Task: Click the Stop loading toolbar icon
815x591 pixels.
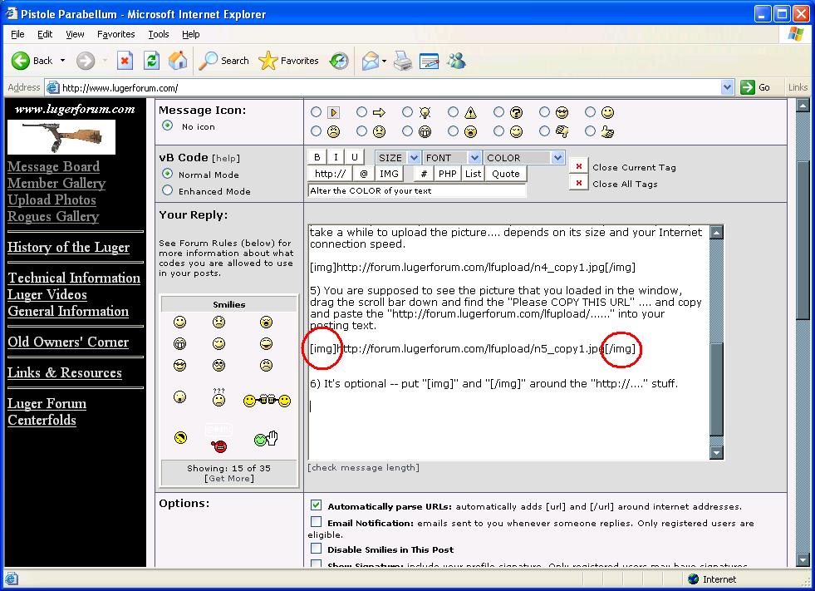Action: click(125, 61)
